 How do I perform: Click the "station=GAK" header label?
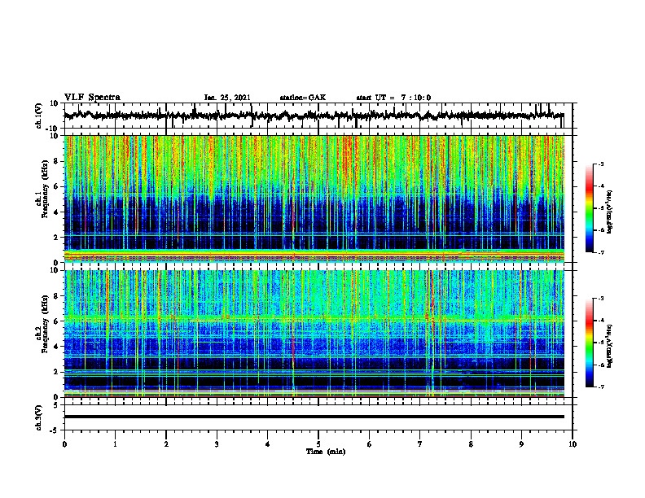[x=303, y=98]
